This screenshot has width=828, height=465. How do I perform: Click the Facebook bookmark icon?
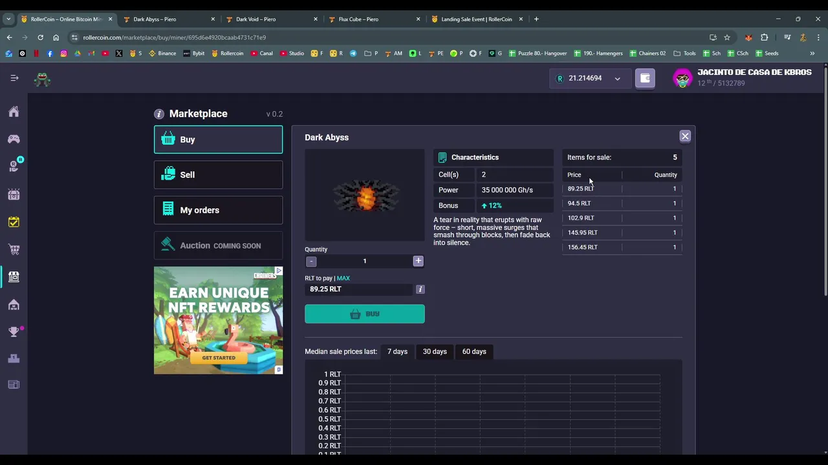click(x=50, y=54)
